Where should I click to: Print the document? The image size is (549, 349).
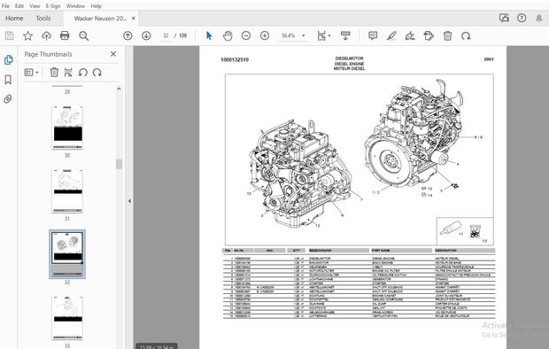[x=65, y=35]
